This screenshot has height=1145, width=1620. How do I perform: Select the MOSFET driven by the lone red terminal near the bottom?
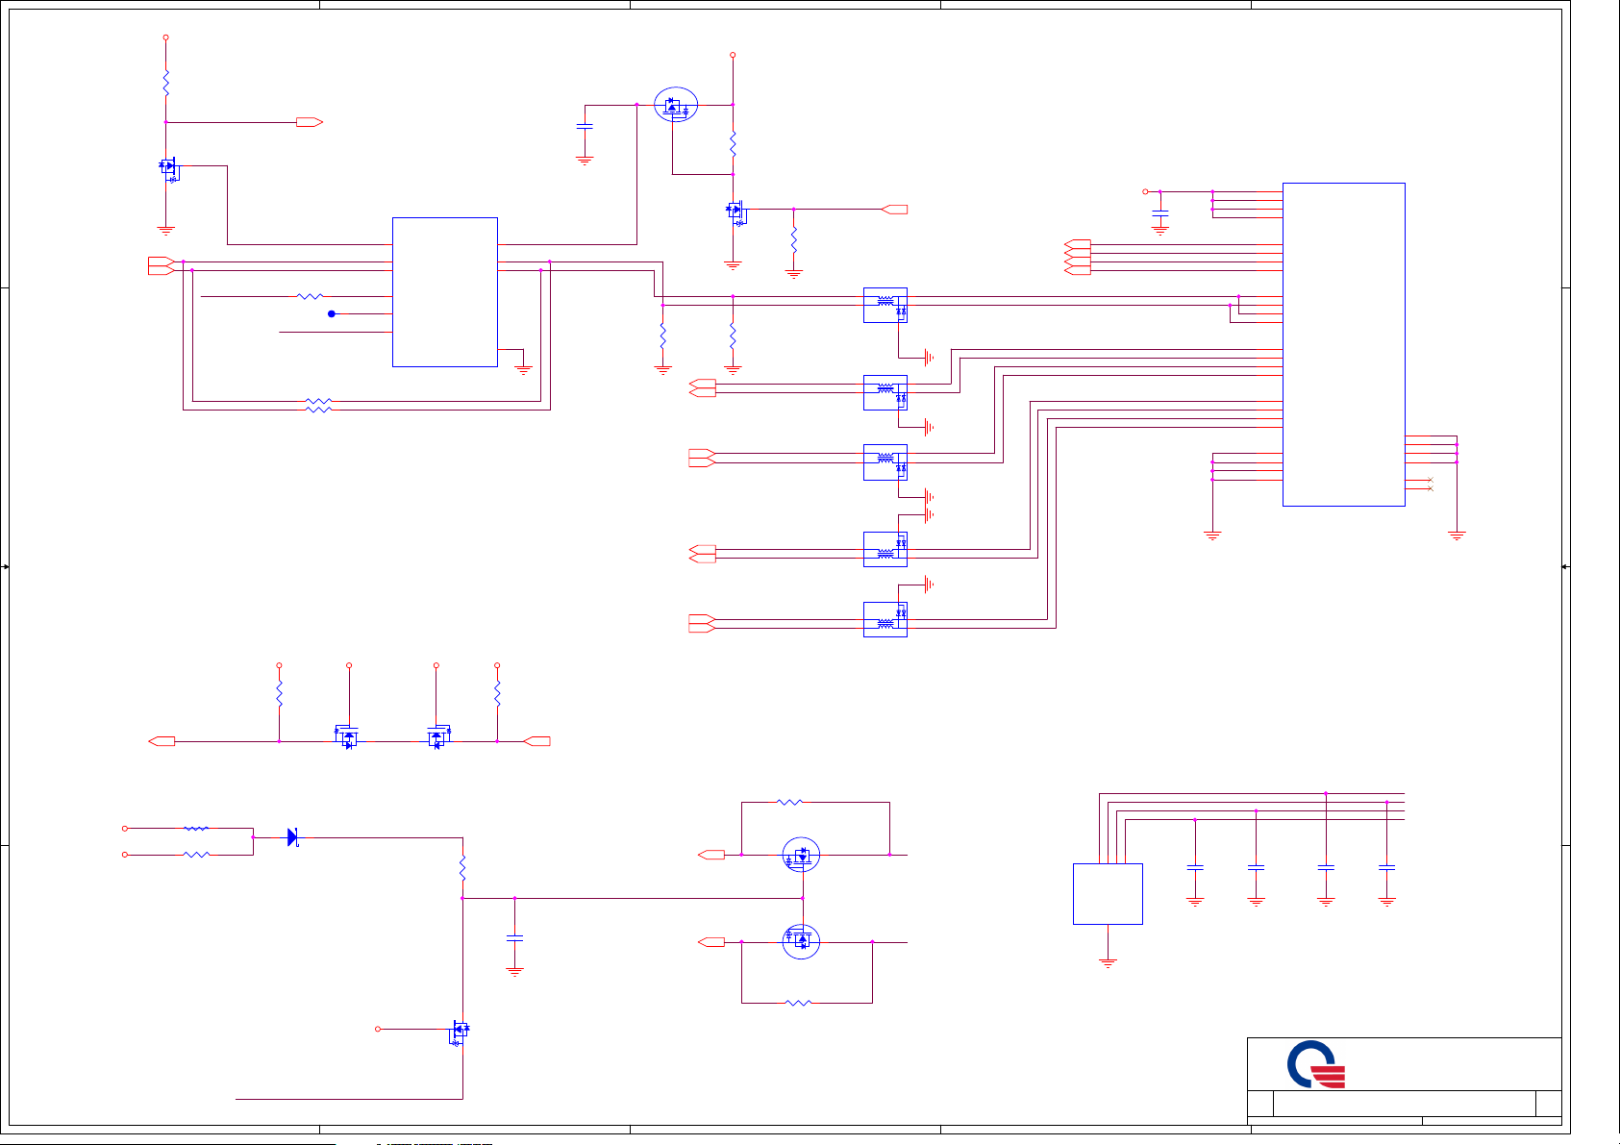click(460, 1033)
